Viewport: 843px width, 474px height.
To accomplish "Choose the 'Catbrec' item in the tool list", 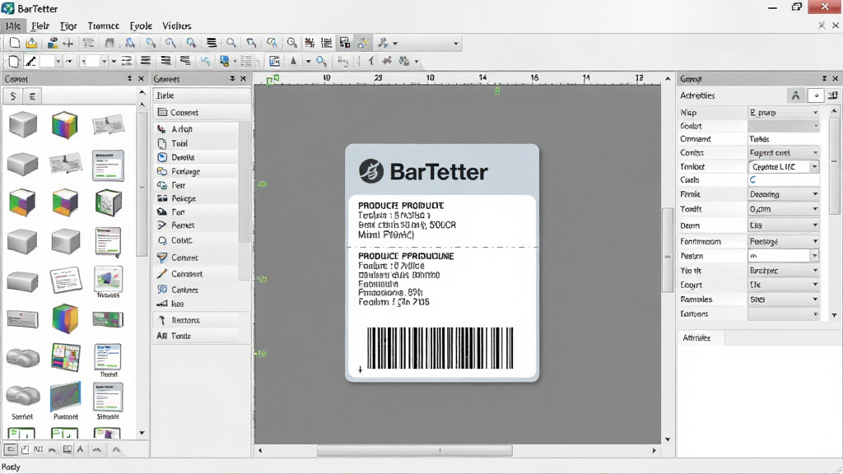I will [196, 290].
